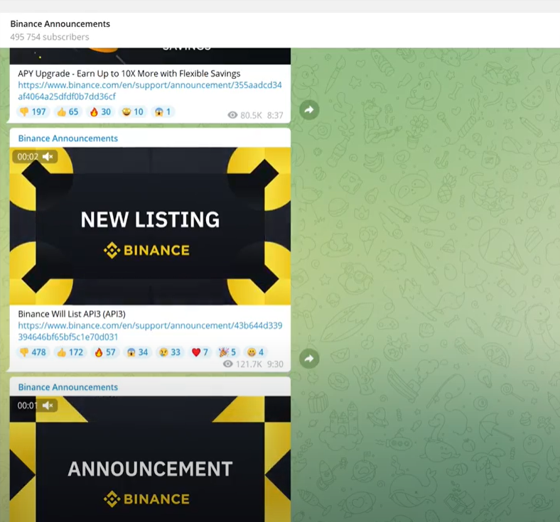Play the New Listing video
560x522 pixels.
click(x=150, y=227)
